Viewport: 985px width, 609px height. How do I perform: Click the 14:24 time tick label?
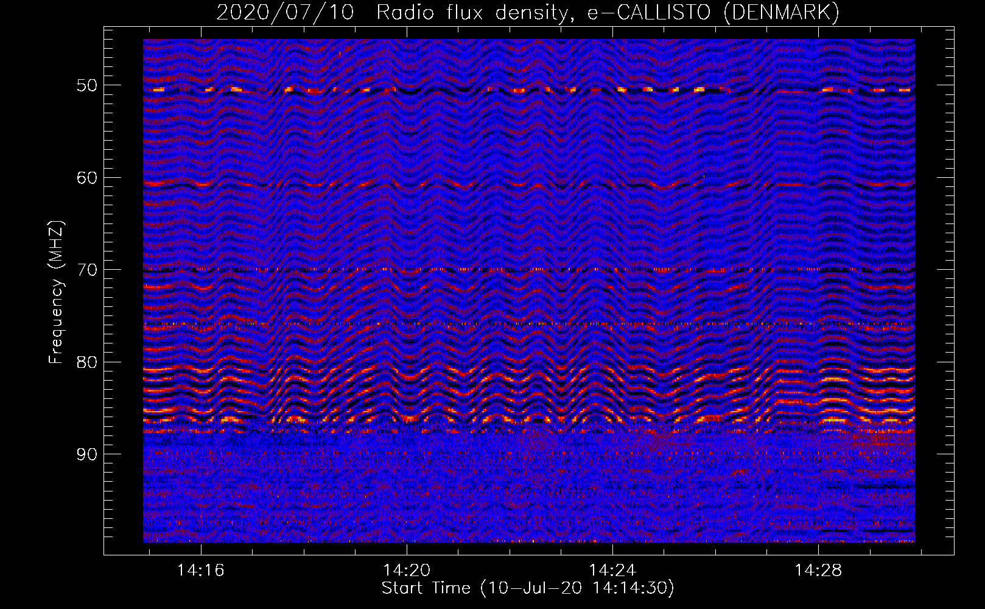[x=612, y=570]
